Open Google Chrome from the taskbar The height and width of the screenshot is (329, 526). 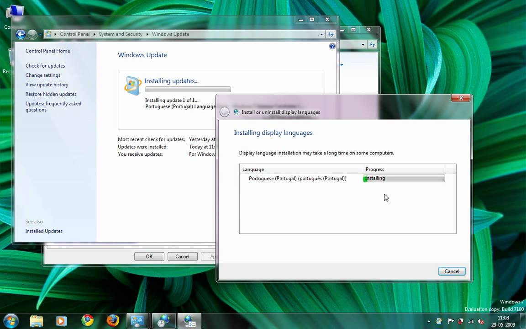point(87,321)
